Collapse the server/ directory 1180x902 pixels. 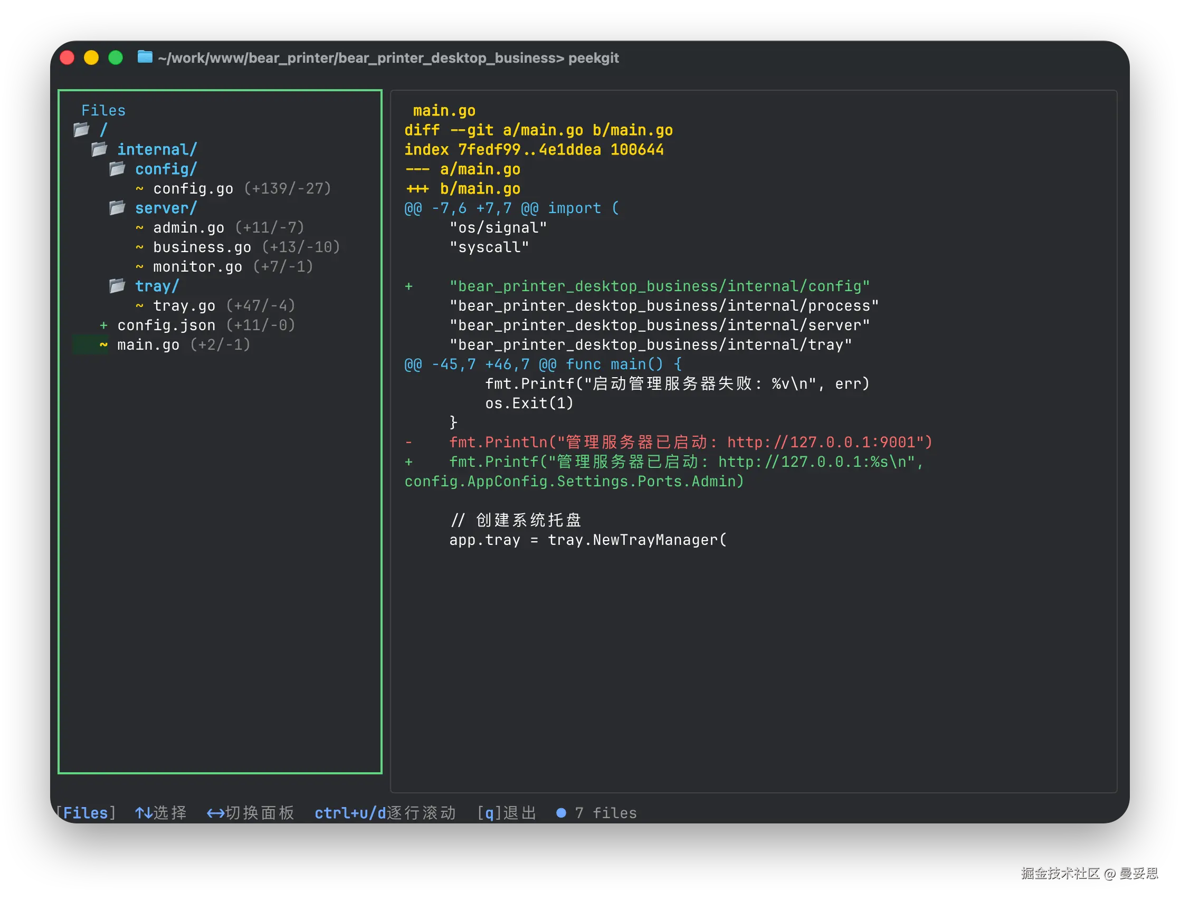pyautogui.click(x=165, y=208)
